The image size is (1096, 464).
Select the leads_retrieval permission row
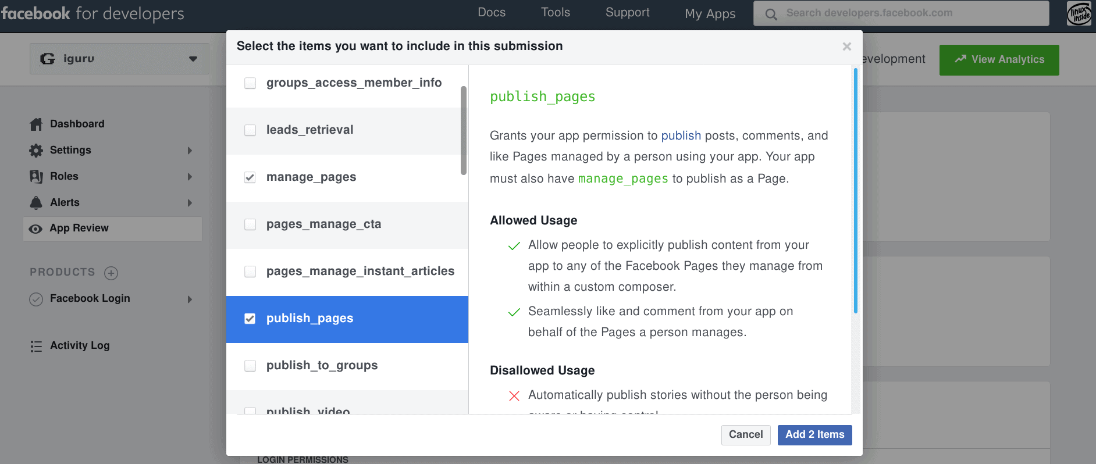347,131
